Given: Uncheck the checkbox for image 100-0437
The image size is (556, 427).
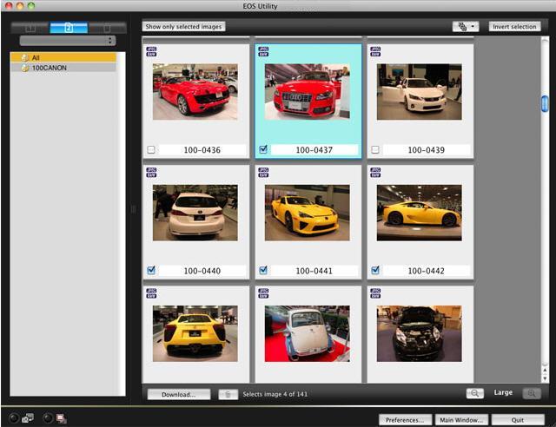Looking at the screenshot, I should [263, 150].
